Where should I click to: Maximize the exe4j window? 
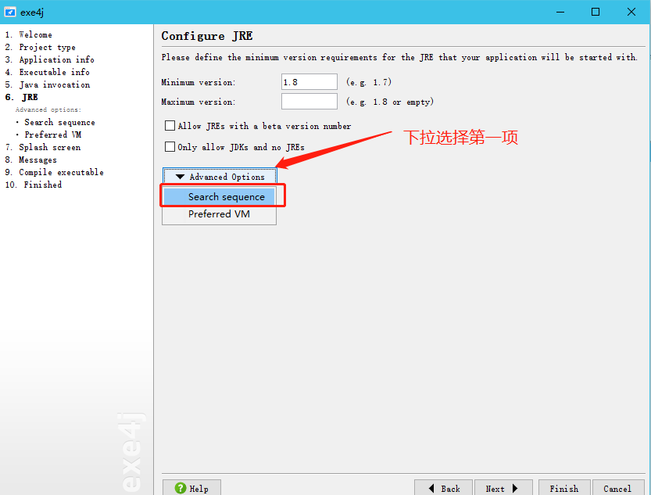(x=596, y=12)
